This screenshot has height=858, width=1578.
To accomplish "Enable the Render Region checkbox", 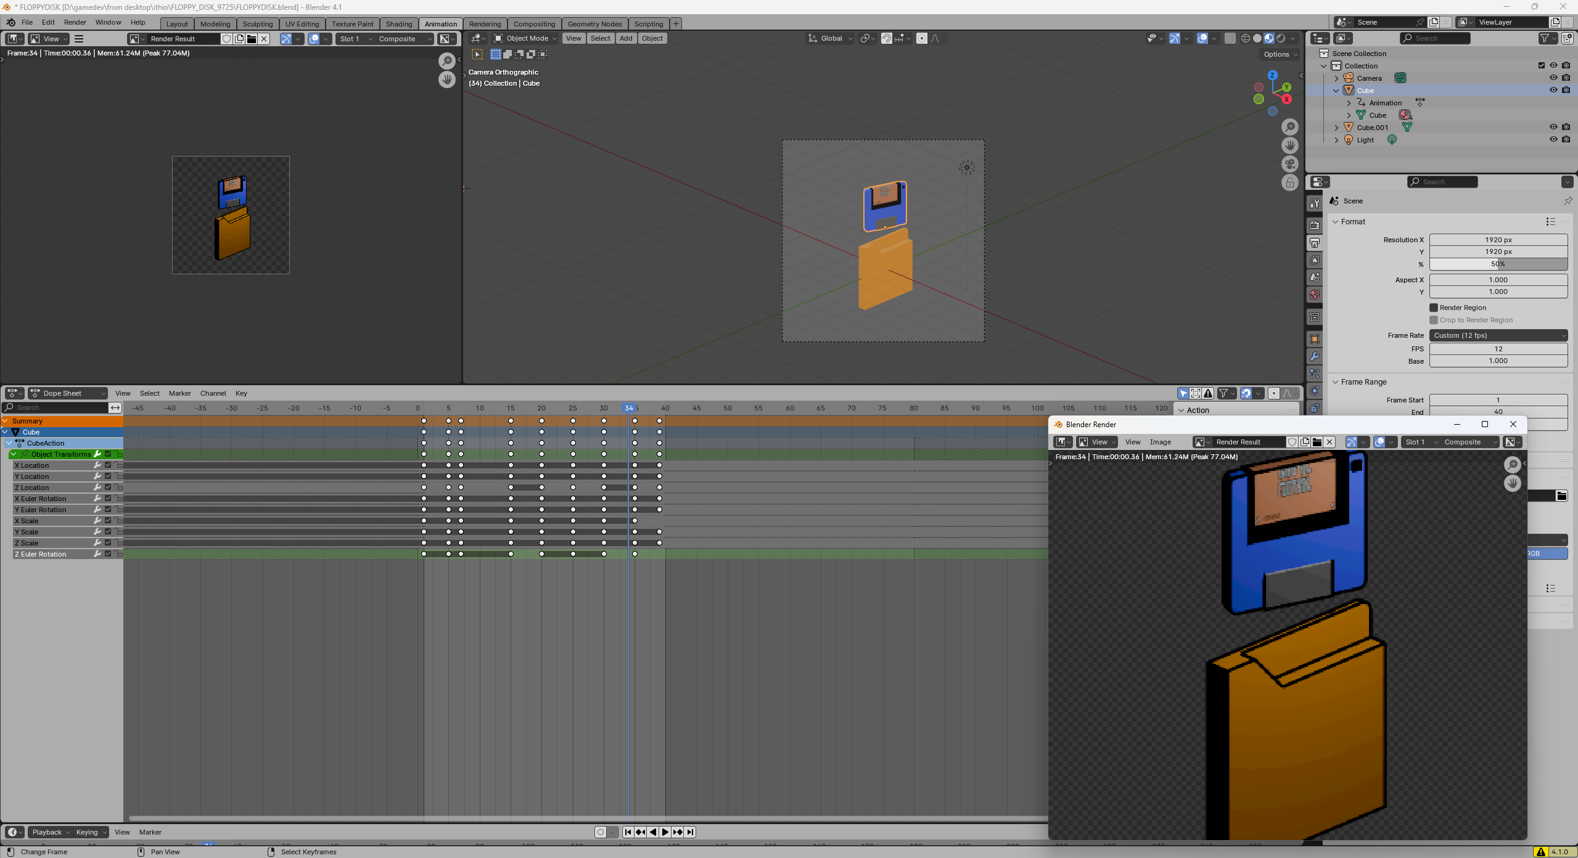I will [x=1434, y=308].
